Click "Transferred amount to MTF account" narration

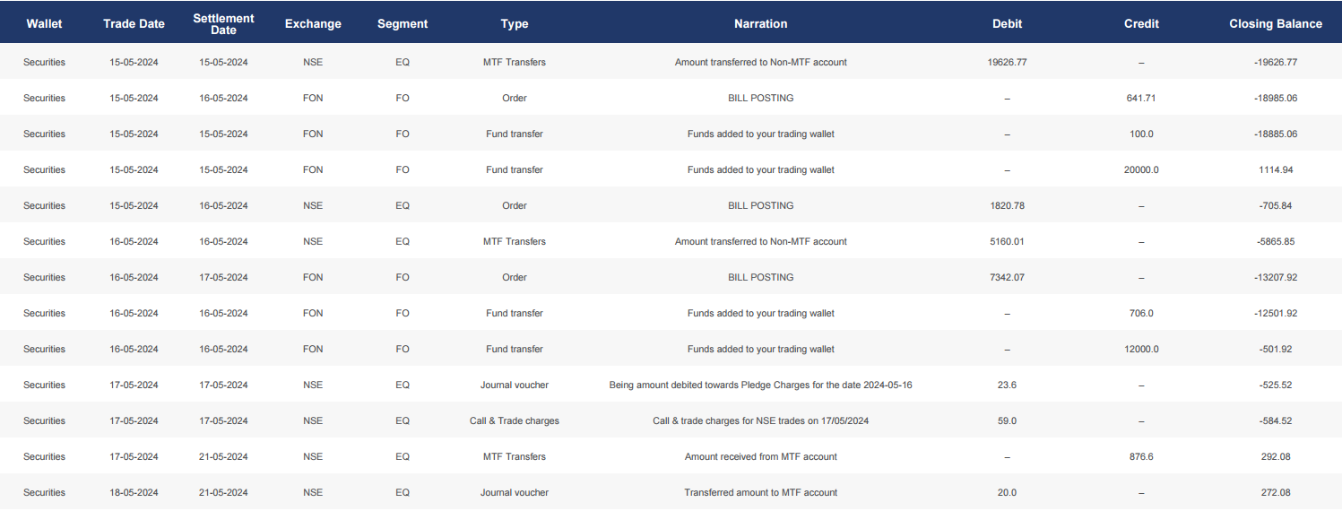pos(760,493)
